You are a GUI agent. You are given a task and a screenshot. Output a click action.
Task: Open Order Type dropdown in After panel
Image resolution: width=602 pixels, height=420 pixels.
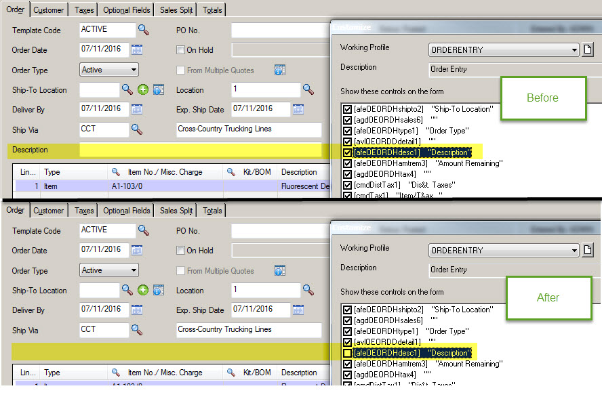click(x=109, y=270)
